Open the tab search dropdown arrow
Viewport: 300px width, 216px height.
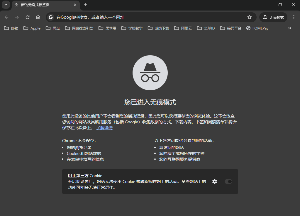pyautogui.click(x=6, y=5)
